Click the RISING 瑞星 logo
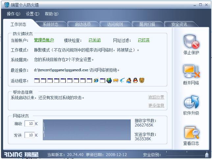 tap(21, 154)
